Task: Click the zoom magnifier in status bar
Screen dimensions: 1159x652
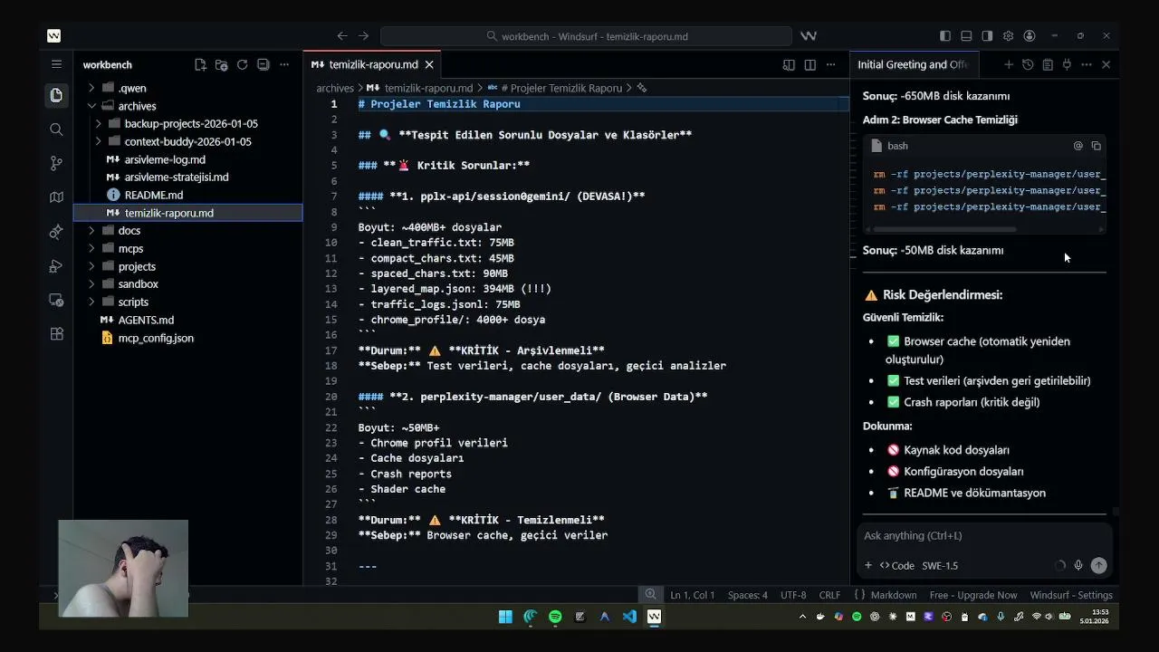Action: [x=650, y=595]
